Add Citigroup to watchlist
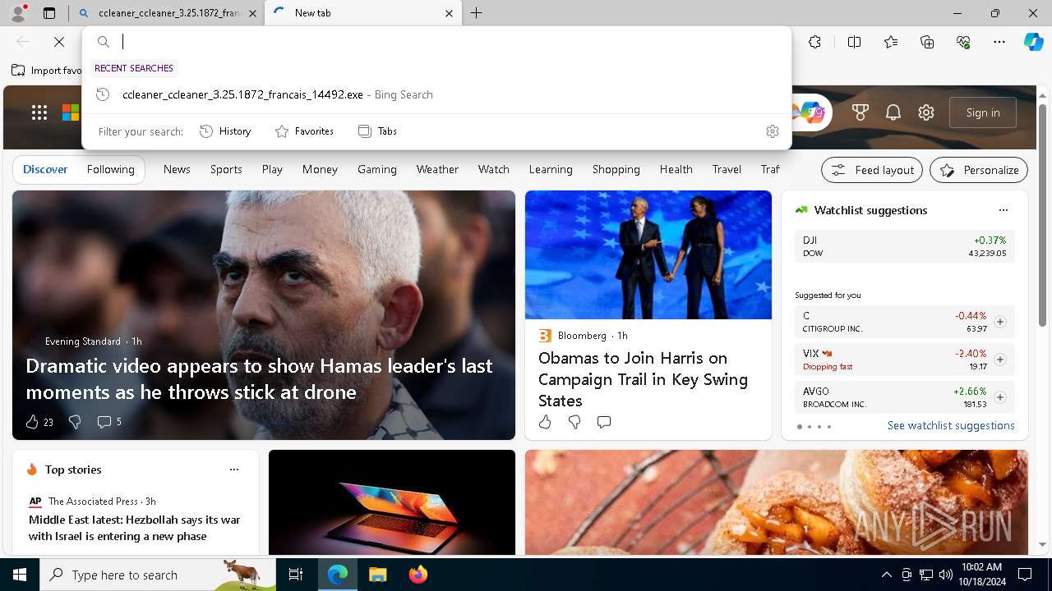The image size is (1052, 591). point(1000,322)
